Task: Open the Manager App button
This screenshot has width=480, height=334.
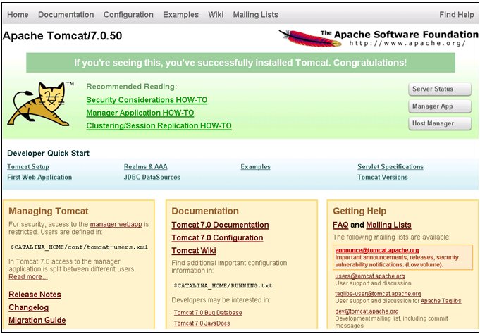Action: (x=440, y=106)
